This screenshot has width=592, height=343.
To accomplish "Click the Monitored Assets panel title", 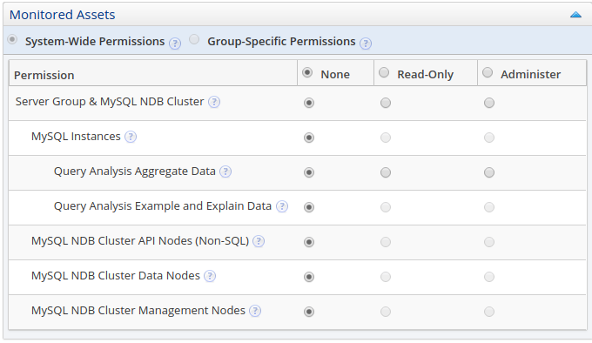I will pyautogui.click(x=63, y=15).
